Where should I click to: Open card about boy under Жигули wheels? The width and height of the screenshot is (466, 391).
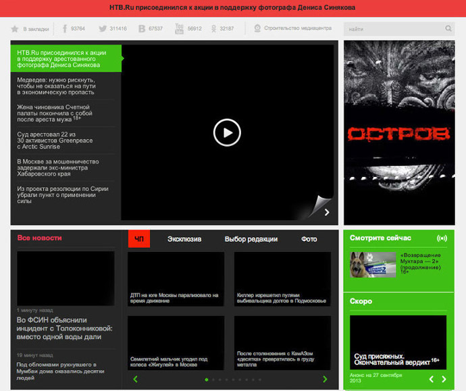tap(176, 343)
